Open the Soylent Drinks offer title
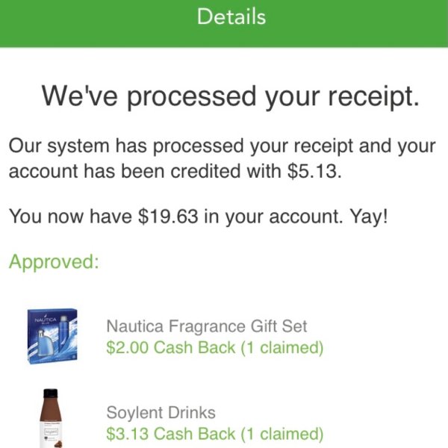The height and width of the screenshot is (448, 448). tap(161, 412)
